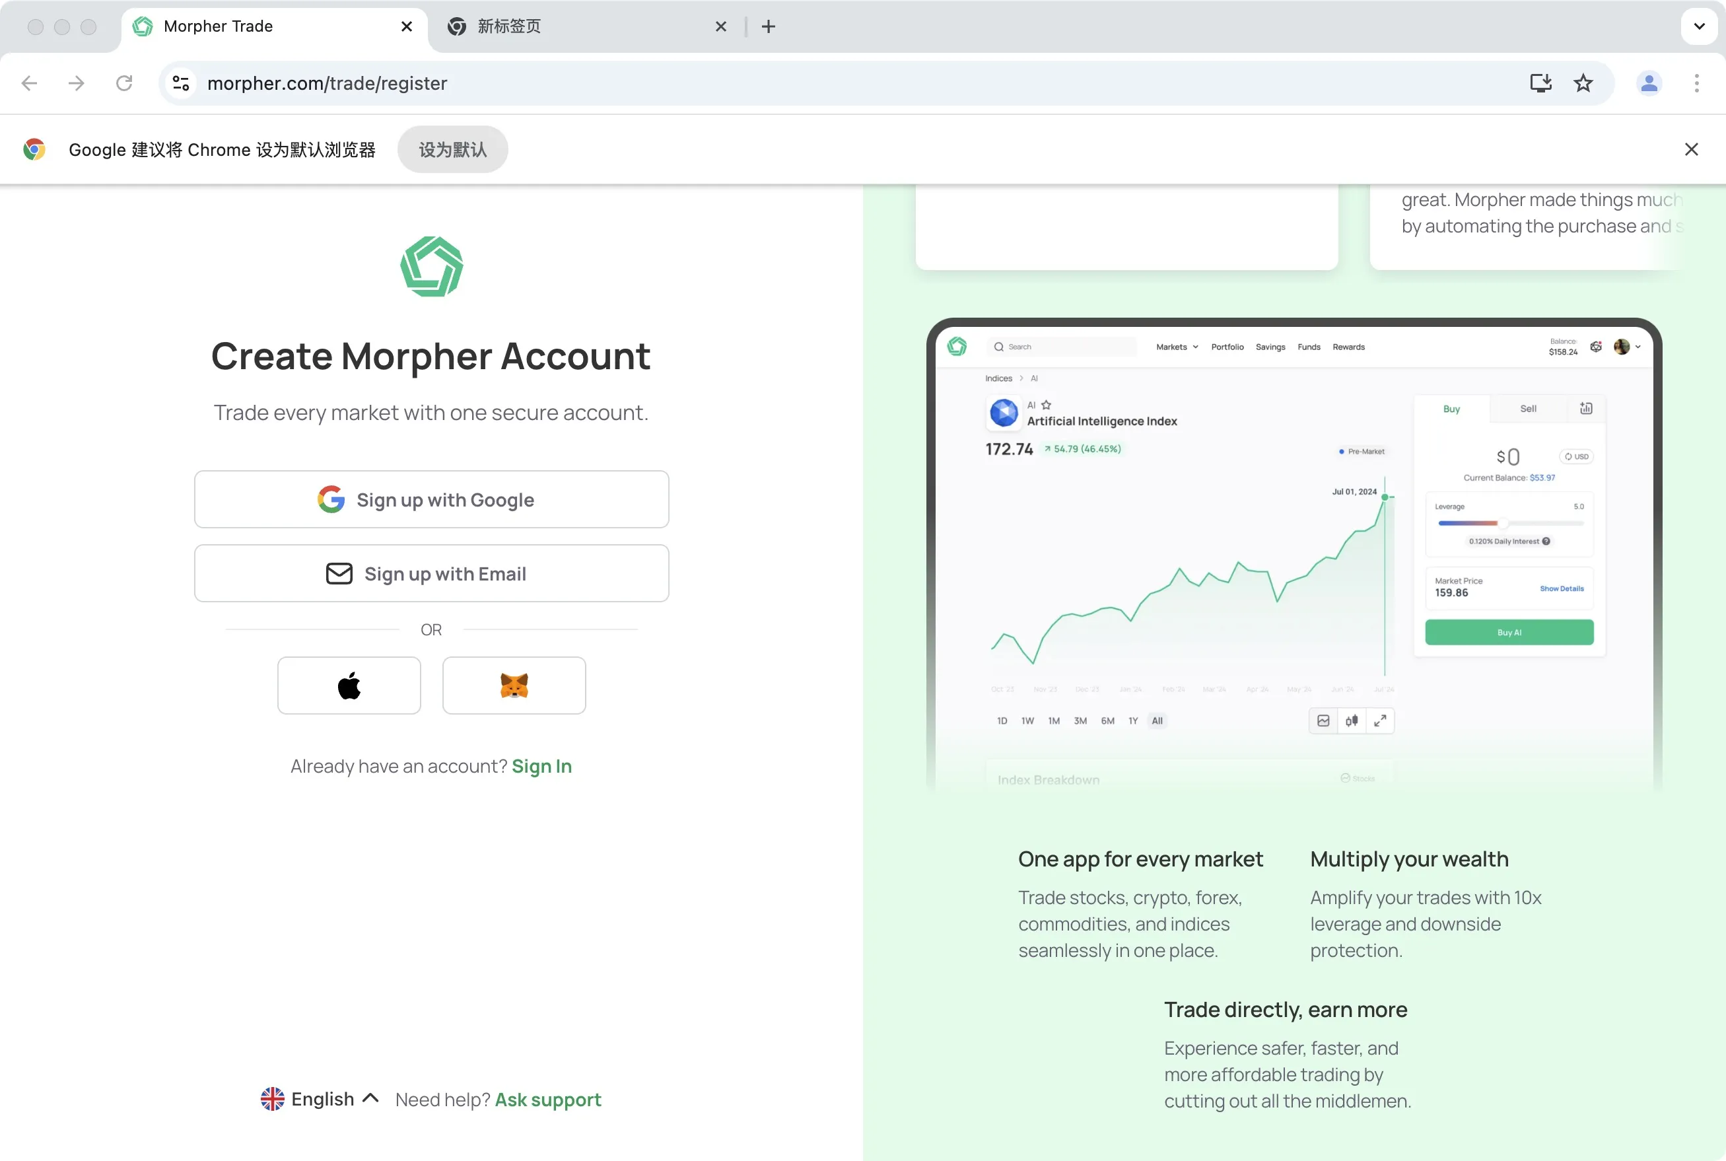This screenshot has height=1161, width=1726.
Task: Close the 新标签页 tab
Action: 721,26
